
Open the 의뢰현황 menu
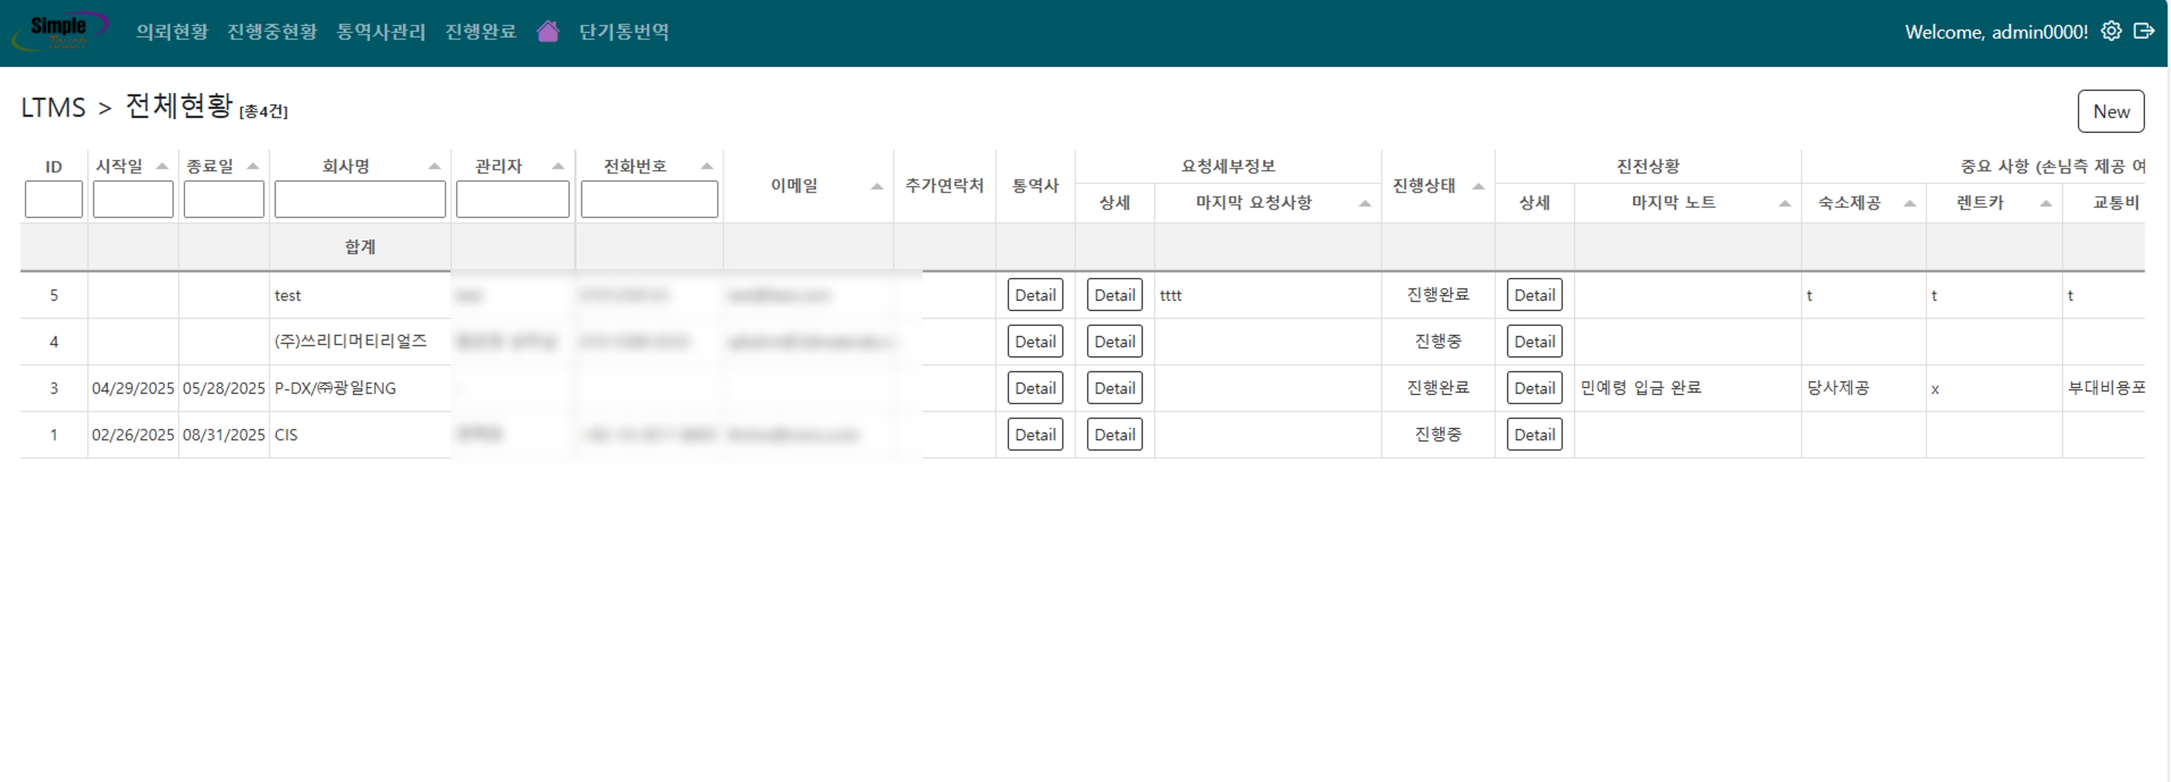pos(172,32)
